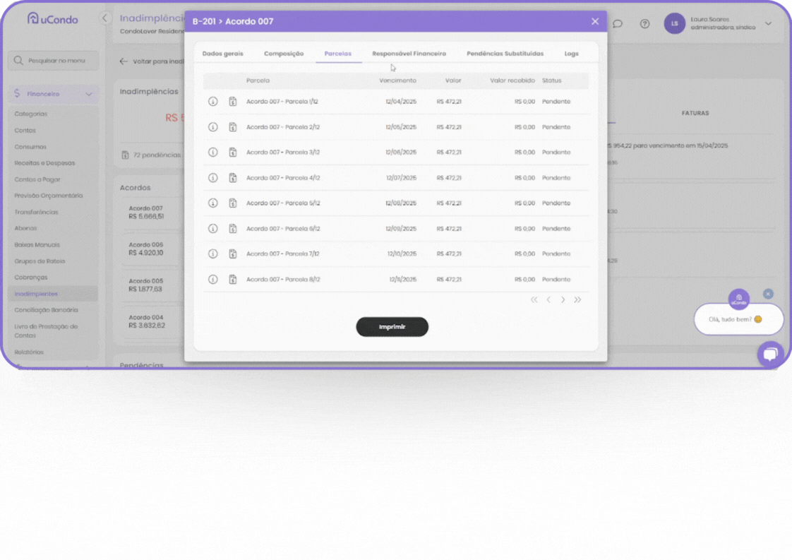Screen dimensions: 792x560
Task: Open the Responsável Financeiro tab
Action: coord(409,54)
